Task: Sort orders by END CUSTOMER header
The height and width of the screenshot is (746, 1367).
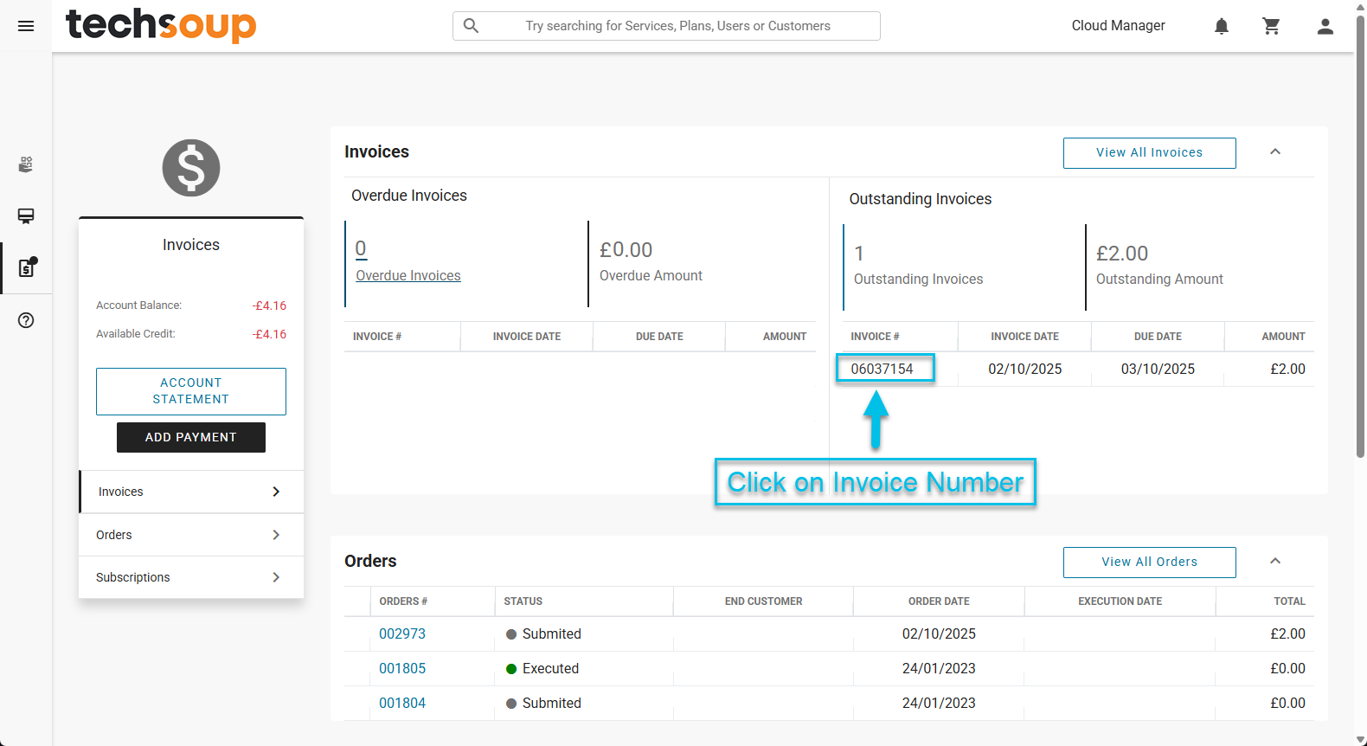Action: tap(764, 601)
